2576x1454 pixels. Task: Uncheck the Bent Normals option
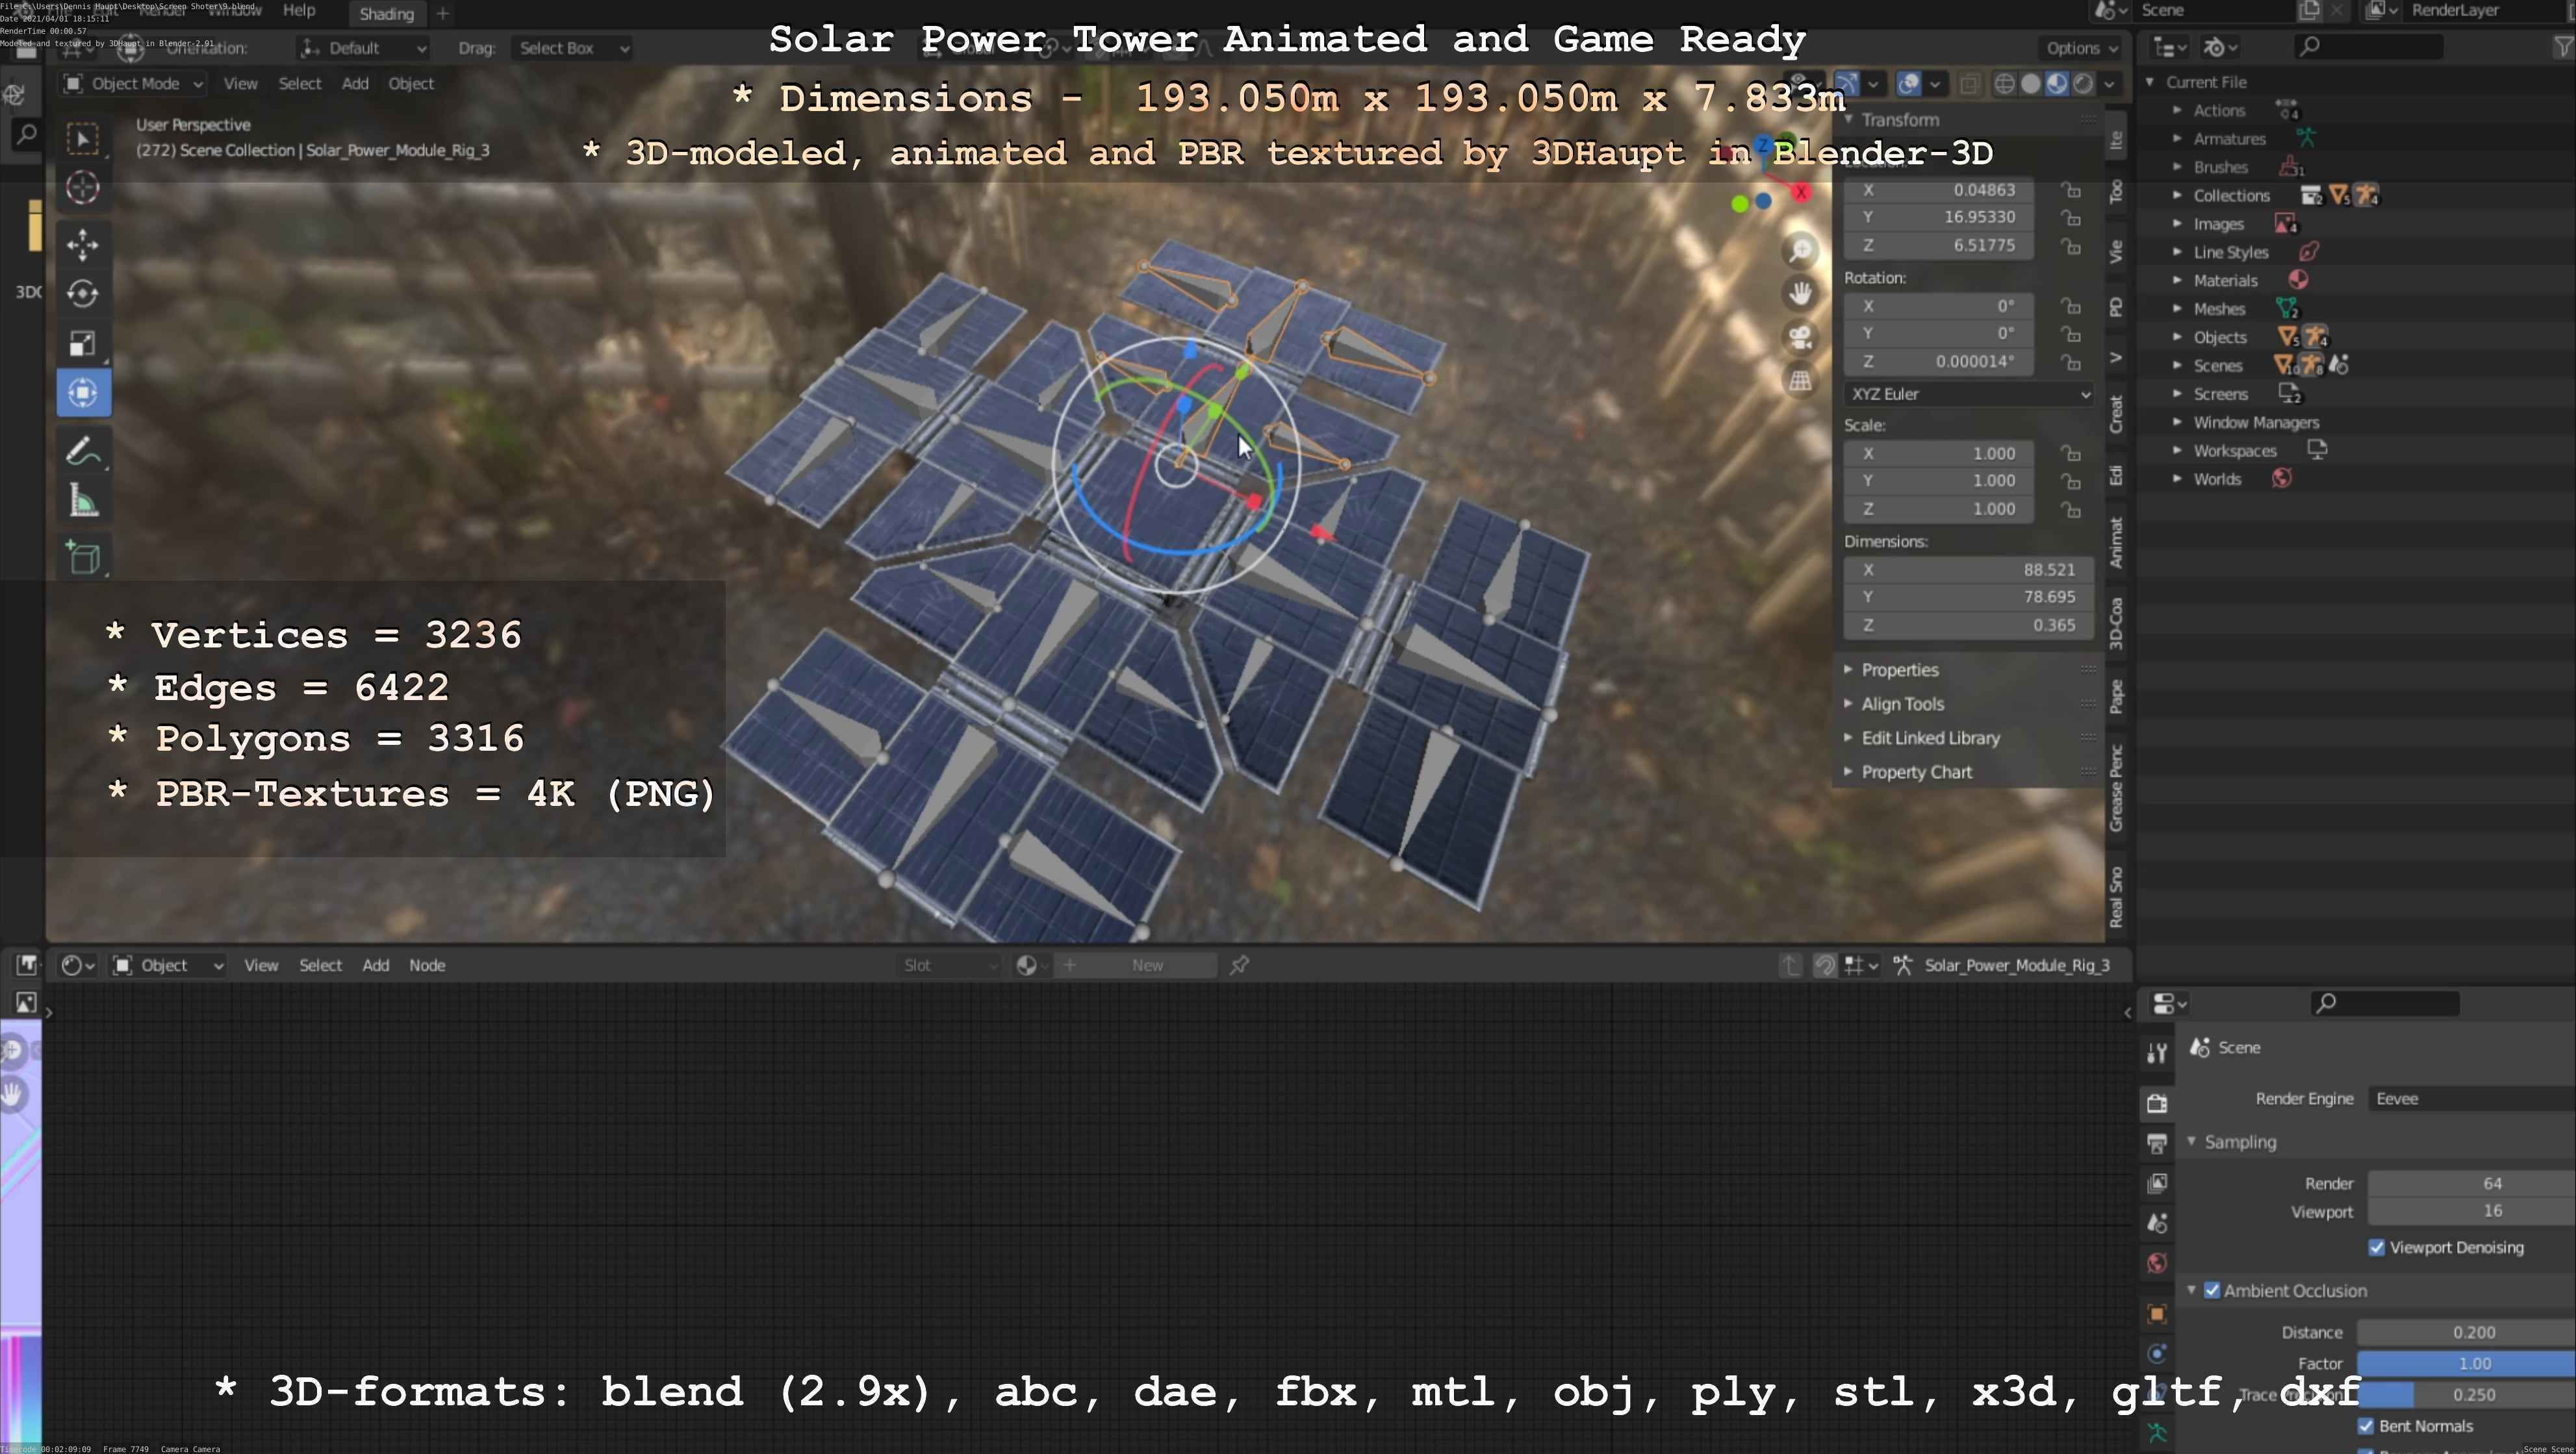(2365, 1426)
